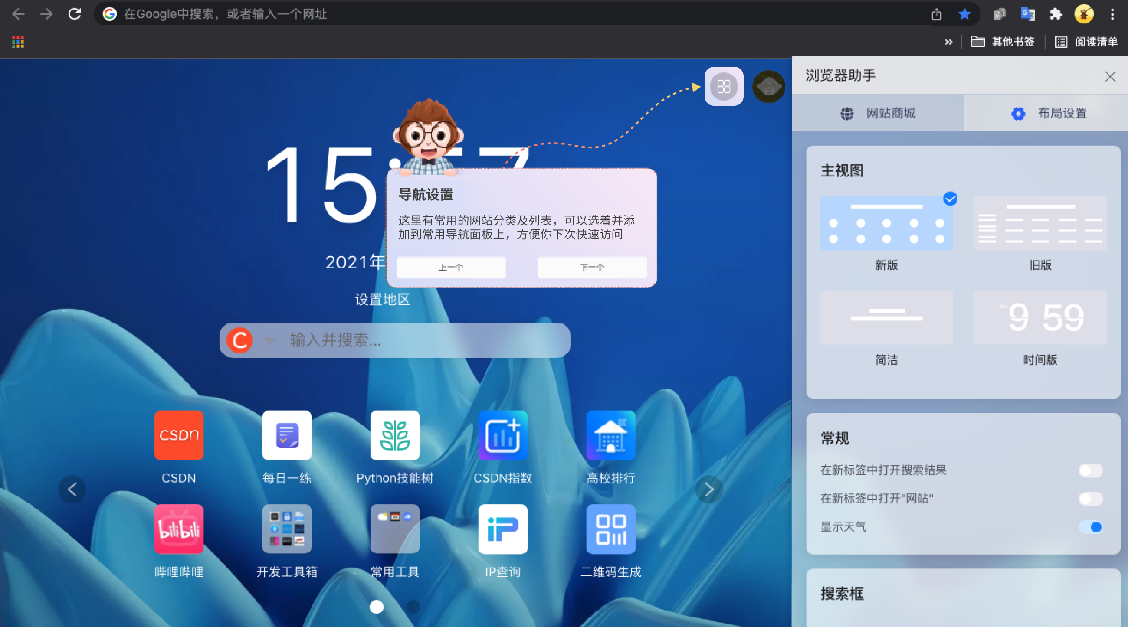Screen dimensions: 1128x627
Task: Select the 布局设置 tab
Action: pos(1049,113)
